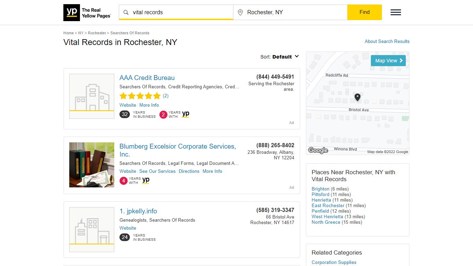Click the search magnifier icon
Viewport: 473px width, 266px height.
[126, 12]
